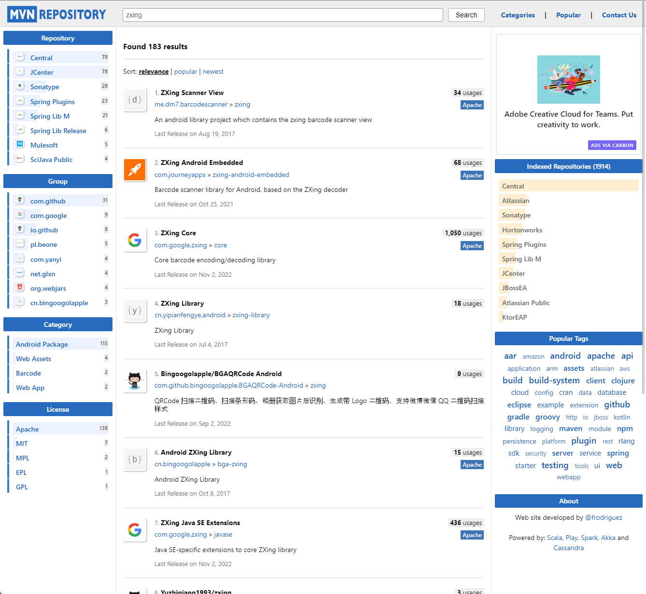Open the @frodriguez developer link
646x594 pixels.
604,517
